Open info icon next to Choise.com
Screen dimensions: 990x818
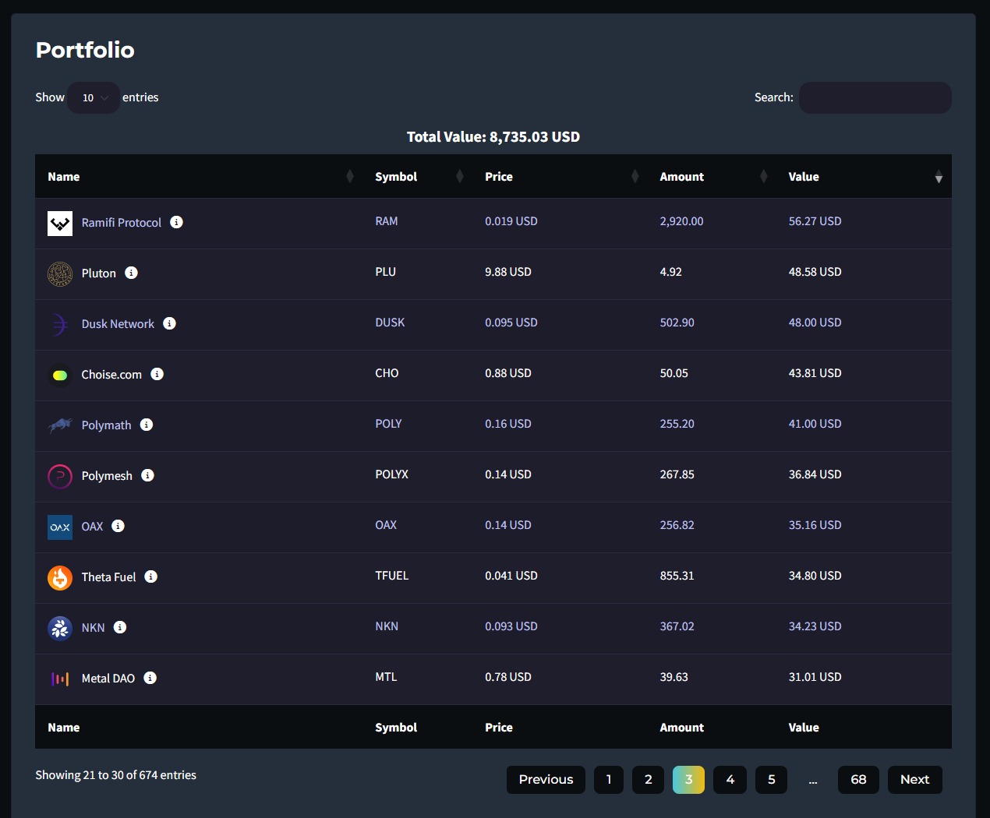157,374
